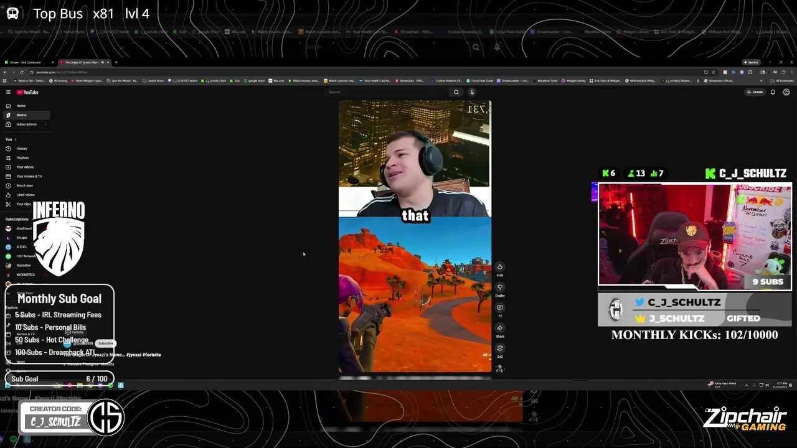The width and height of the screenshot is (797, 448).
Task: Open the Heart Widgets bookmark
Action: [86, 81]
